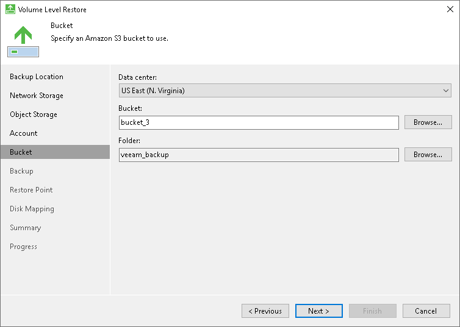
Task: Browse for the backup folder
Action: 428,154
